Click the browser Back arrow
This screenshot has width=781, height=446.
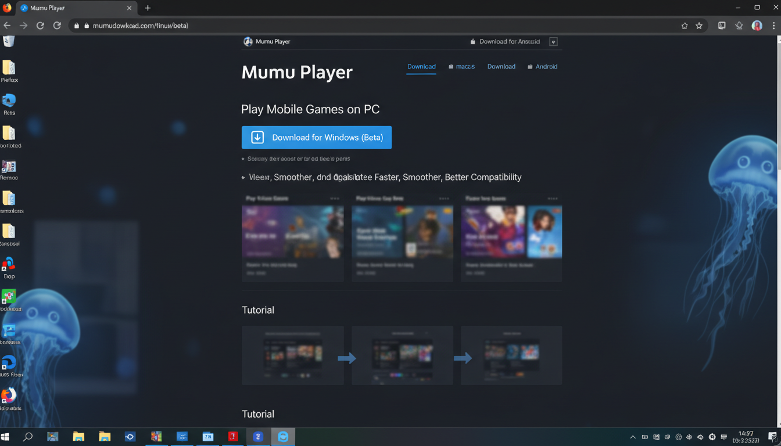pyautogui.click(x=7, y=26)
